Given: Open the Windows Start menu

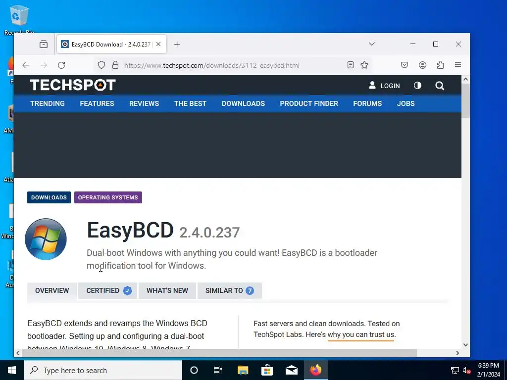Looking at the screenshot, I should point(12,370).
